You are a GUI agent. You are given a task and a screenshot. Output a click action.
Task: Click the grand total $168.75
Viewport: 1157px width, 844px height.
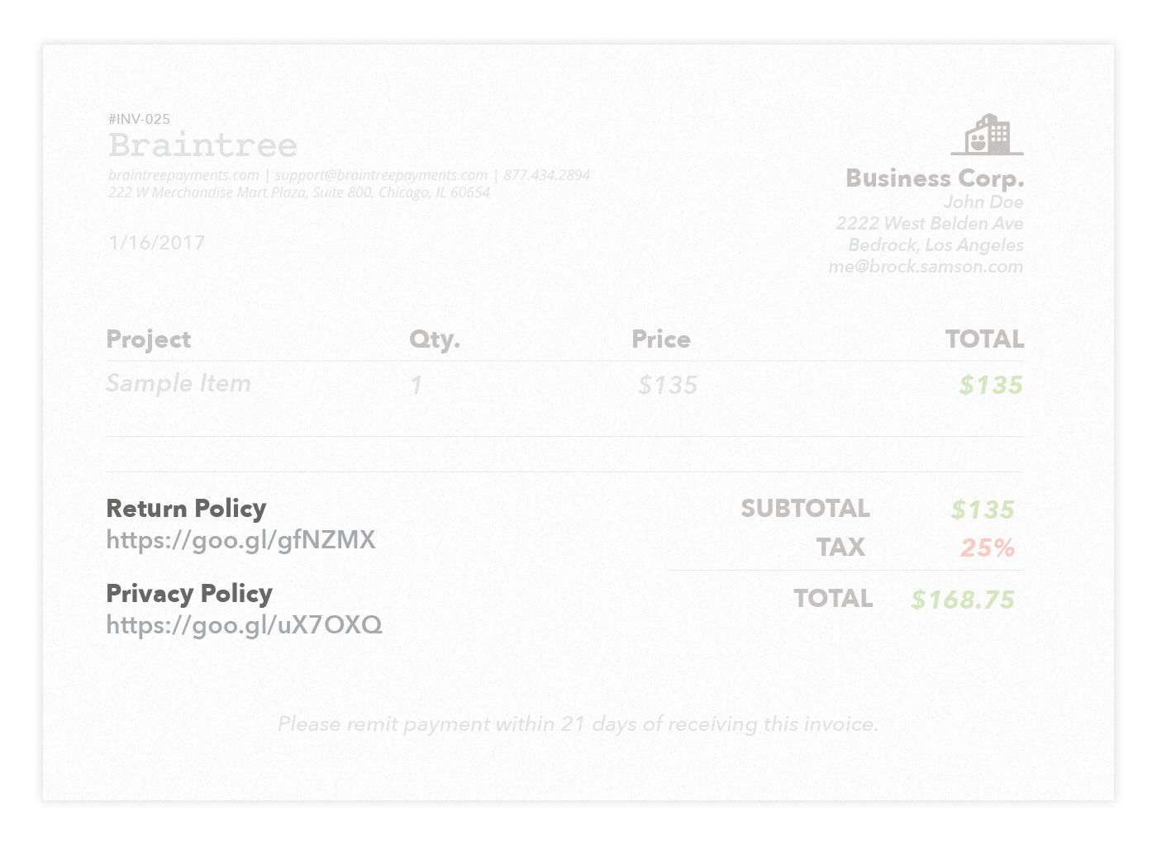point(963,600)
